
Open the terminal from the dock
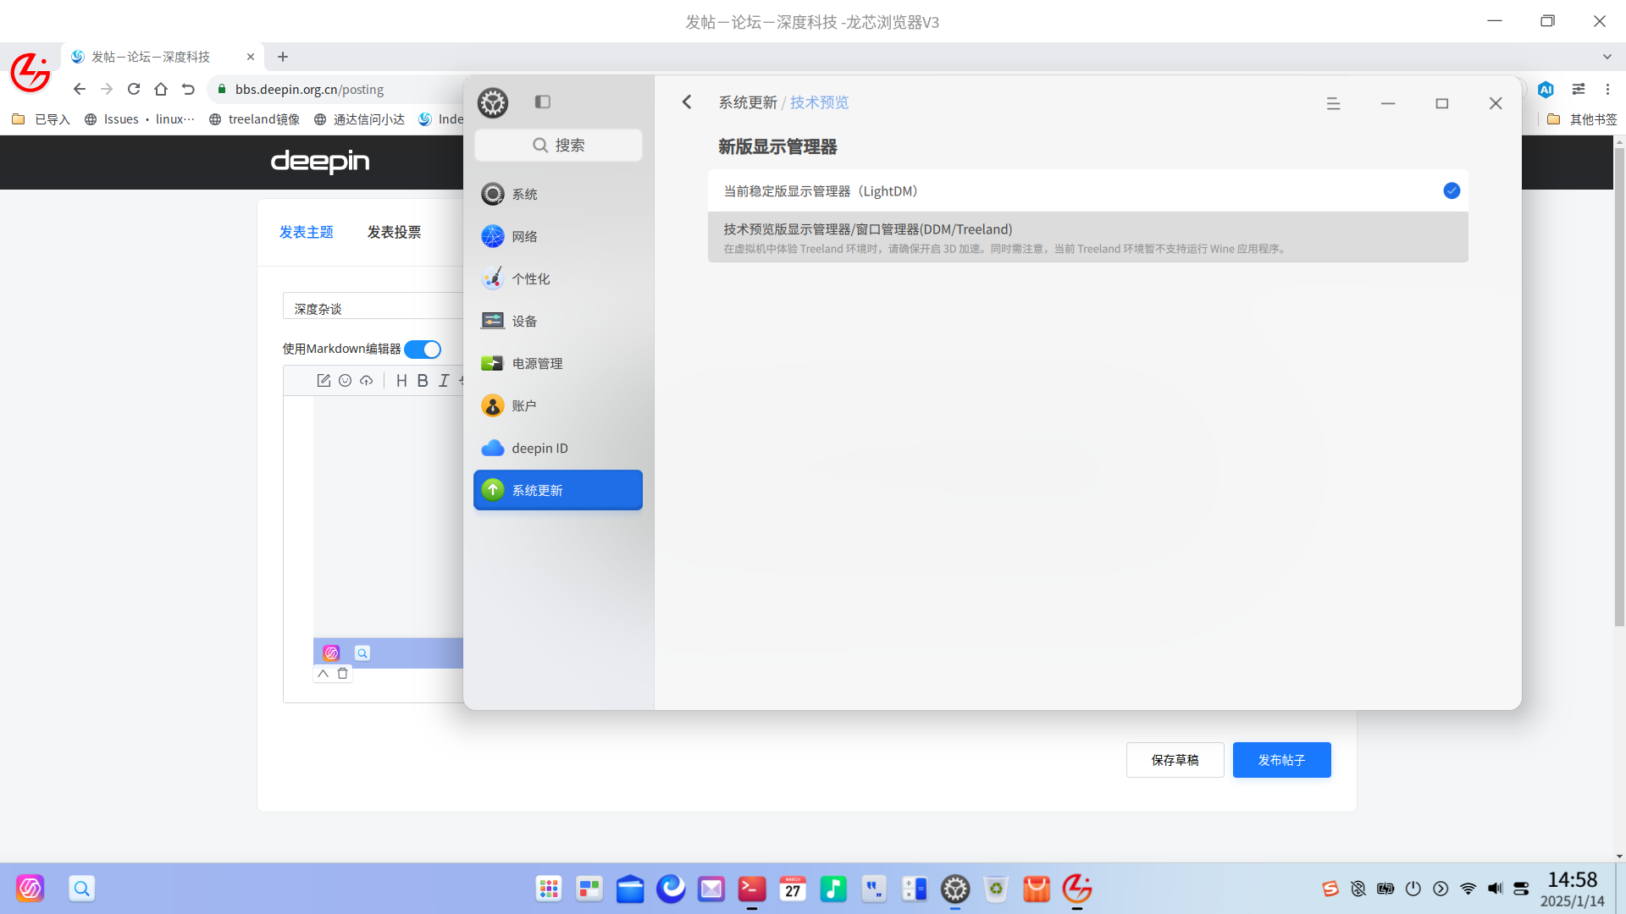[x=751, y=889]
